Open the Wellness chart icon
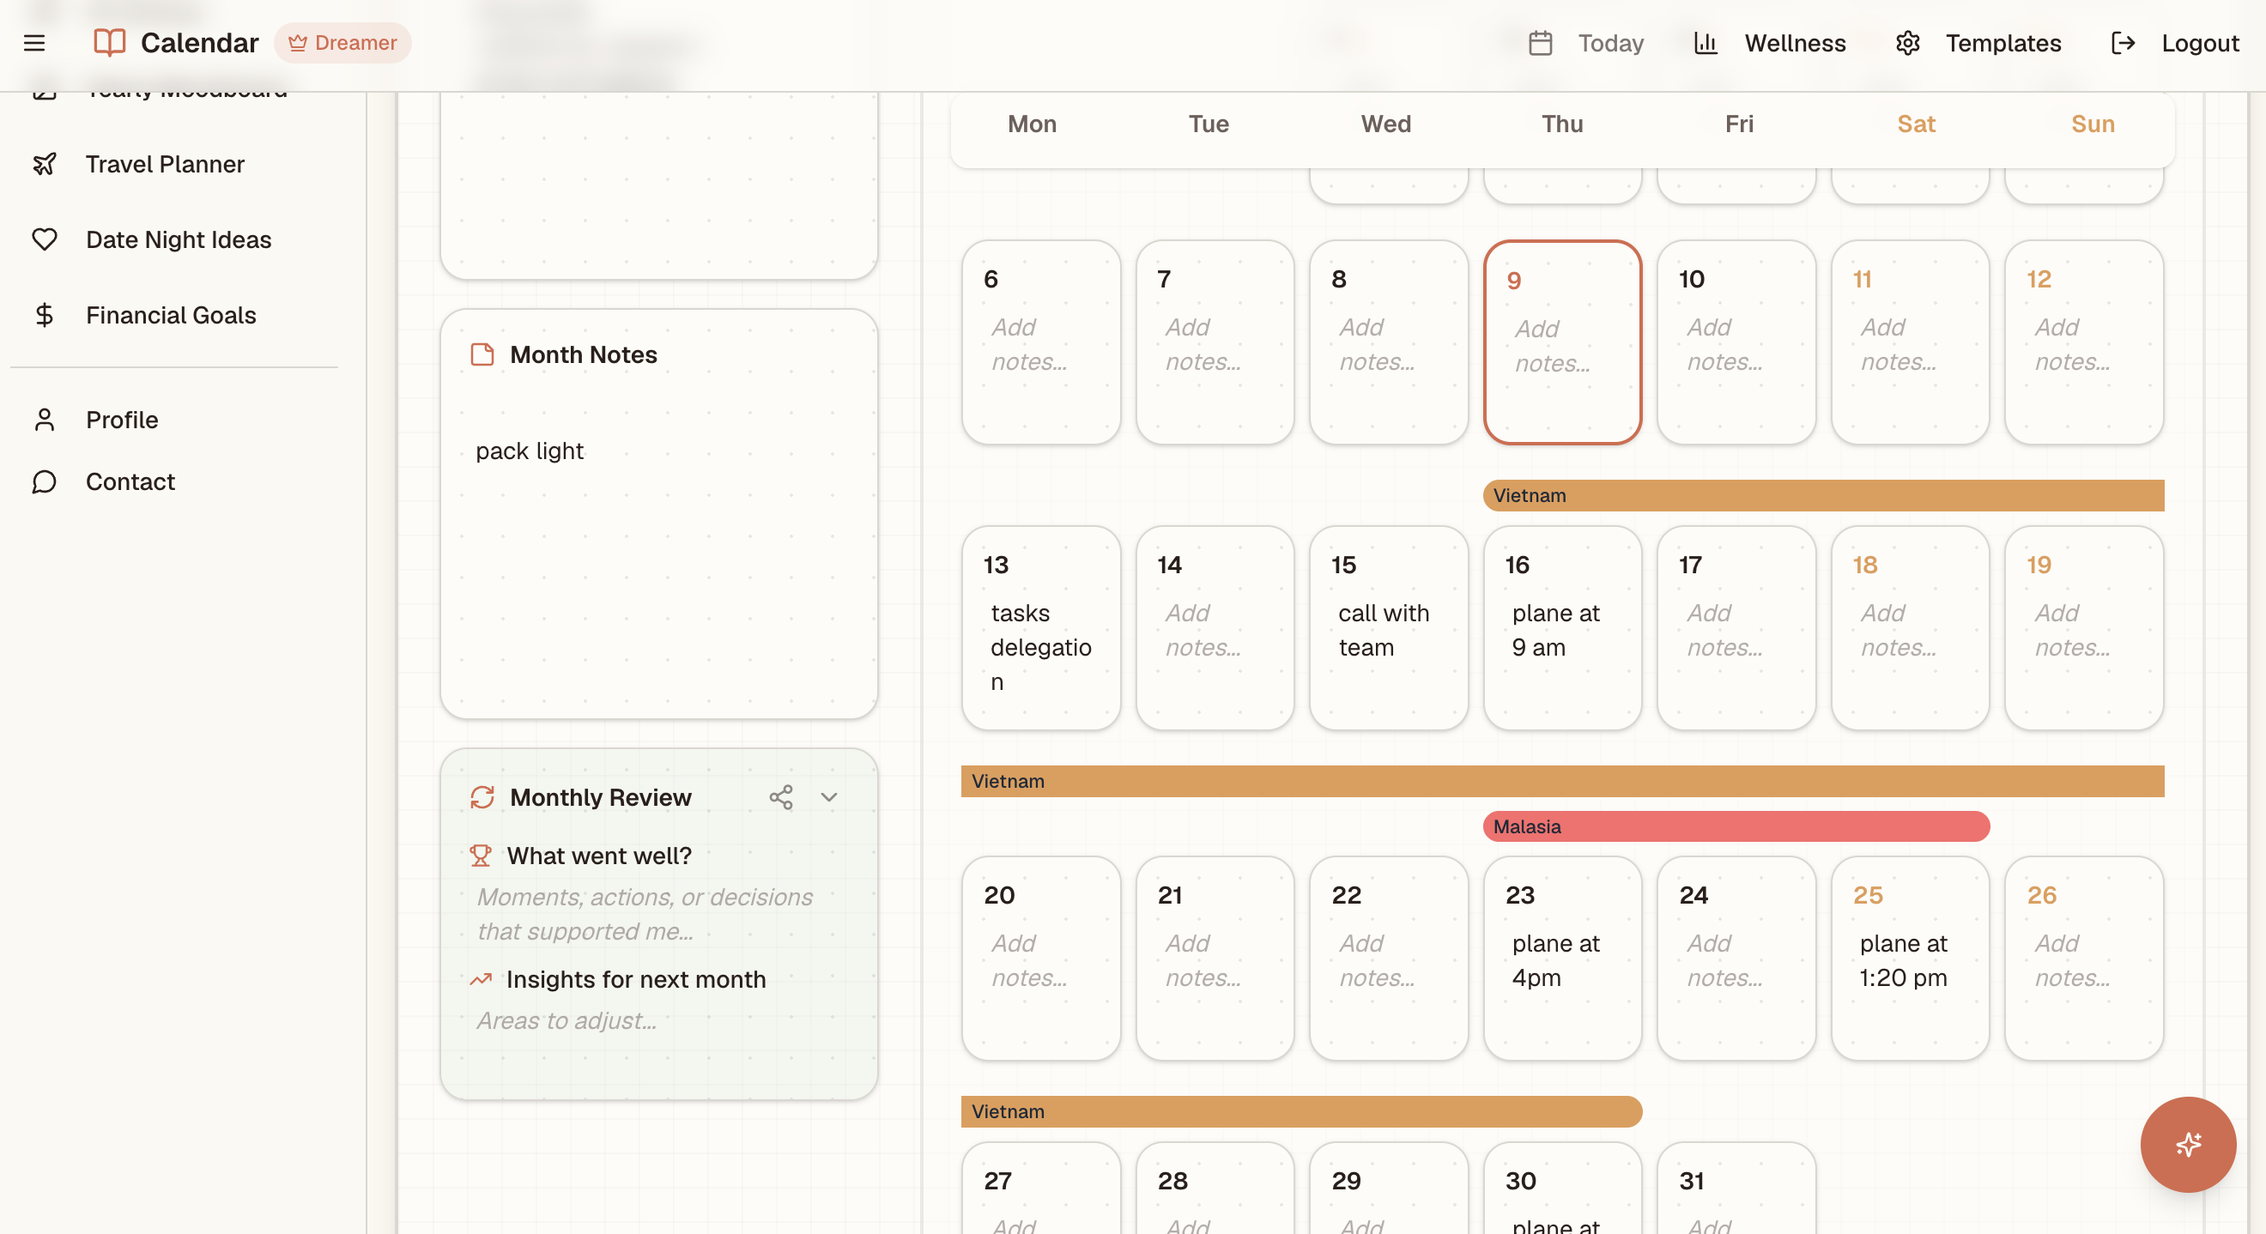Image resolution: width=2266 pixels, height=1234 pixels. [1705, 42]
